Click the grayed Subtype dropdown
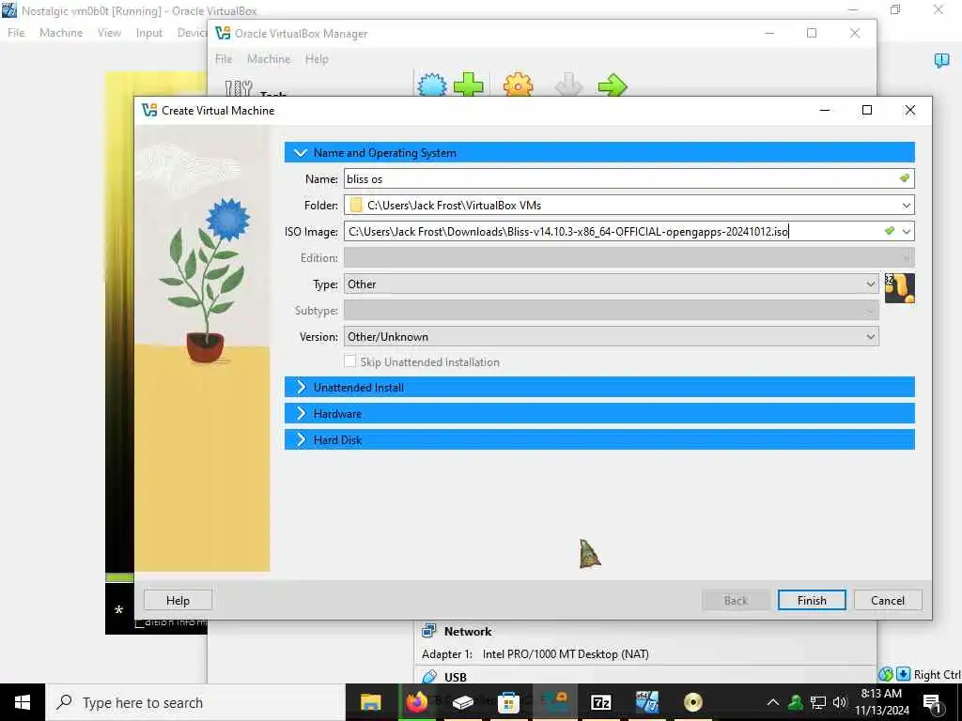 click(x=611, y=310)
